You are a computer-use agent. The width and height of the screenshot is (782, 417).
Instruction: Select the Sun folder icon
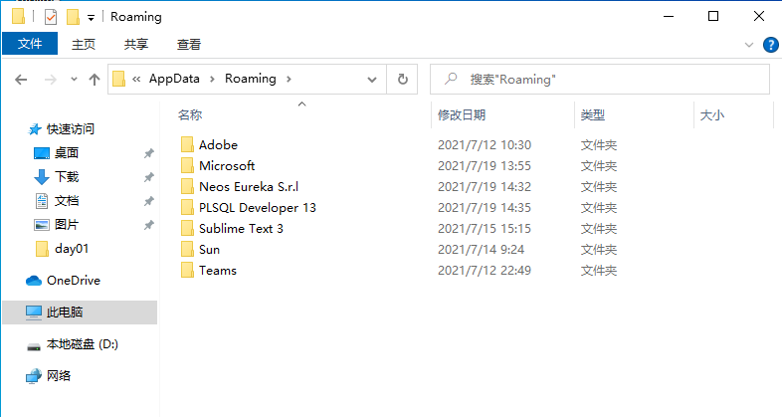point(187,250)
